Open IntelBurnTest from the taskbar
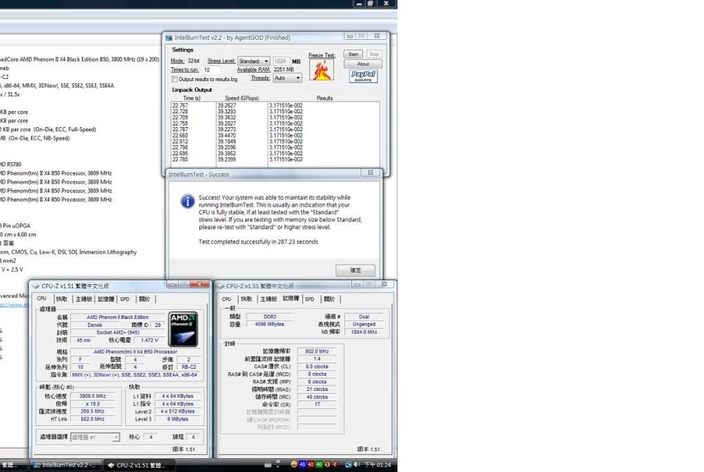704x472 pixels. [x=67, y=464]
